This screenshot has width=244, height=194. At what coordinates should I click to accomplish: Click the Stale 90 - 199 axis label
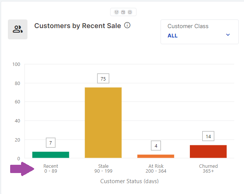[x=103, y=169]
